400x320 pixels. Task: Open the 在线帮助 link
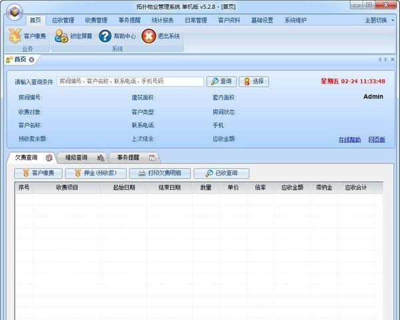(349, 139)
